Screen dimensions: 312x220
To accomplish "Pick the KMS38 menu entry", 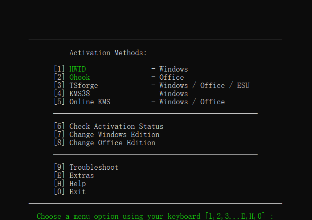I will pyautogui.click(x=80, y=94).
